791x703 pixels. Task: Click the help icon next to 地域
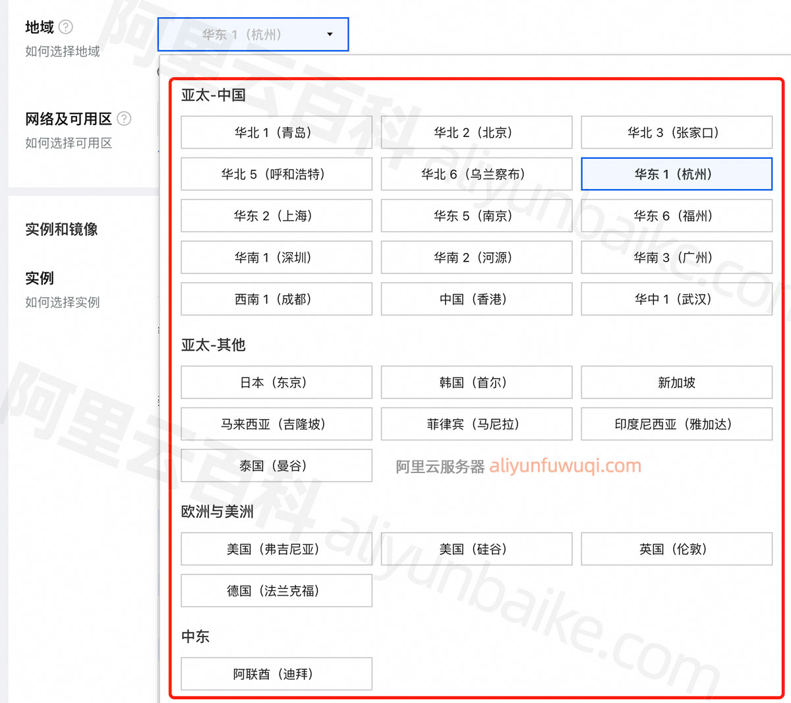pyautogui.click(x=66, y=27)
